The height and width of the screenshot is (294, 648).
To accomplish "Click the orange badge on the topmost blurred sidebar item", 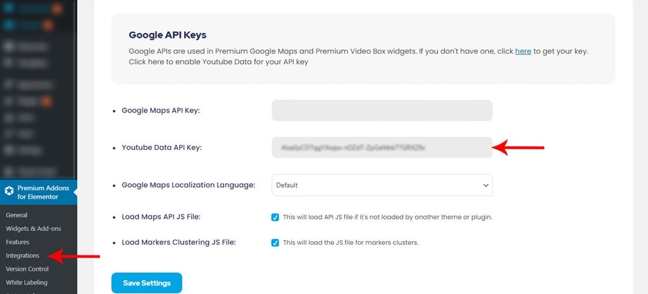I will pyautogui.click(x=57, y=9).
